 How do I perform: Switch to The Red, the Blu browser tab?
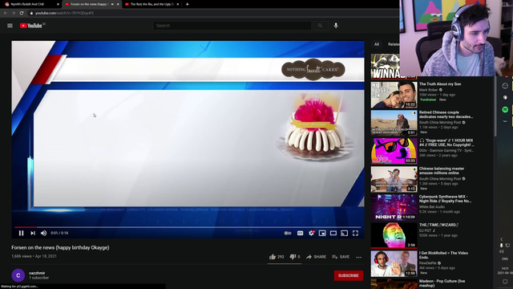point(151,4)
